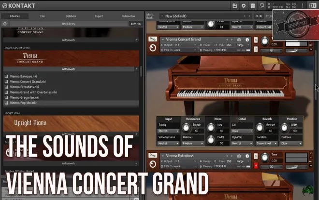Screen dimensions: 319x200
Task: Mute the Vienna Concert Grand instrument
Action: pos(256,49)
